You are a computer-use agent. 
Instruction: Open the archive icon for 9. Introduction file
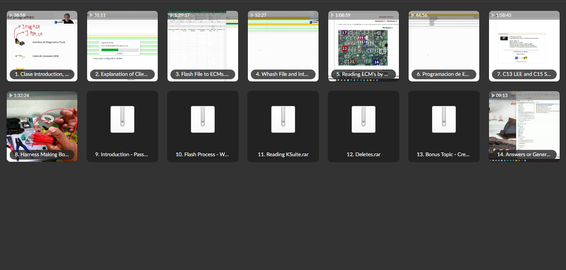(x=122, y=119)
